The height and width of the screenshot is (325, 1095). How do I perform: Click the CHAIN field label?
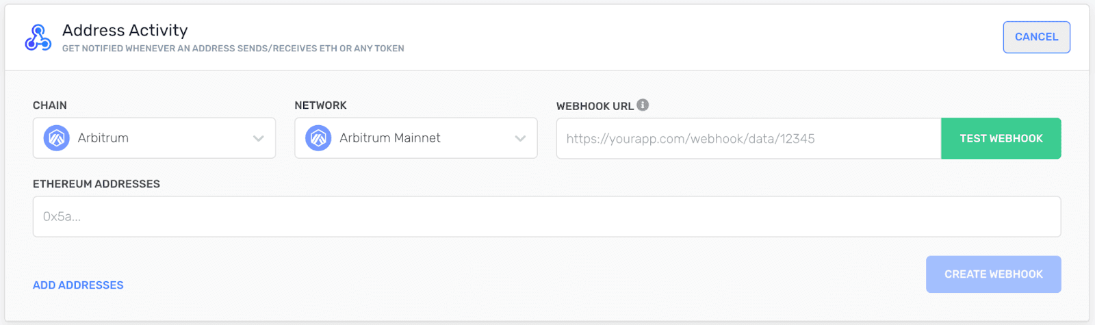click(x=50, y=105)
